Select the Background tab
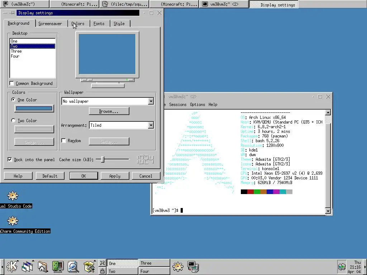Image resolution: width=367 pixels, height=275 pixels. coord(19,23)
